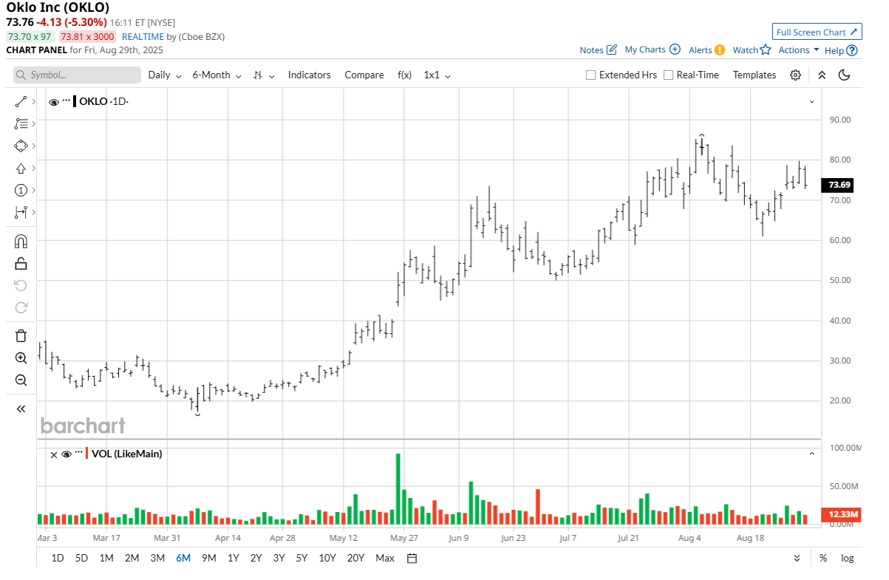Click the undo arrow icon

21,285
